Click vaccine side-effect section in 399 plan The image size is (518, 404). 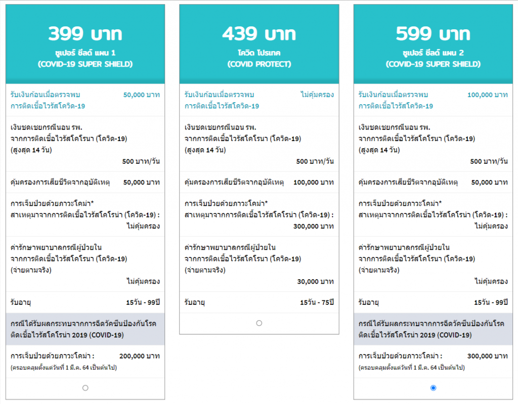85,329
